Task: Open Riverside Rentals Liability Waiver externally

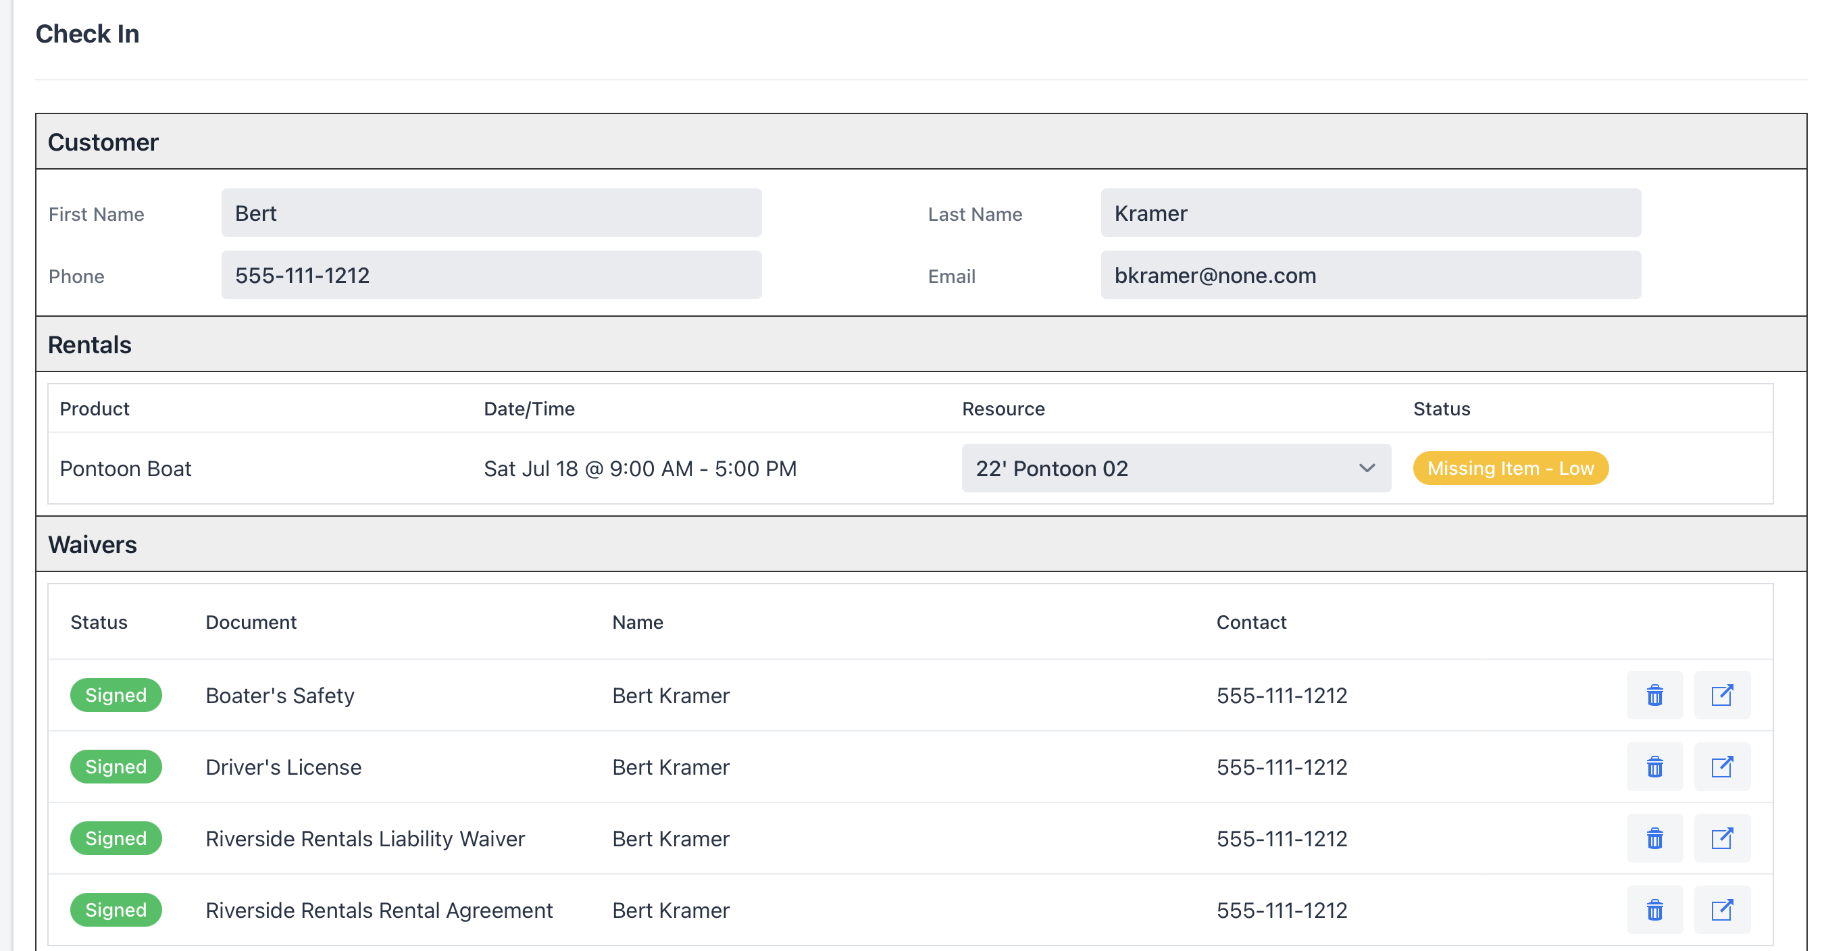Action: pyautogui.click(x=1722, y=838)
